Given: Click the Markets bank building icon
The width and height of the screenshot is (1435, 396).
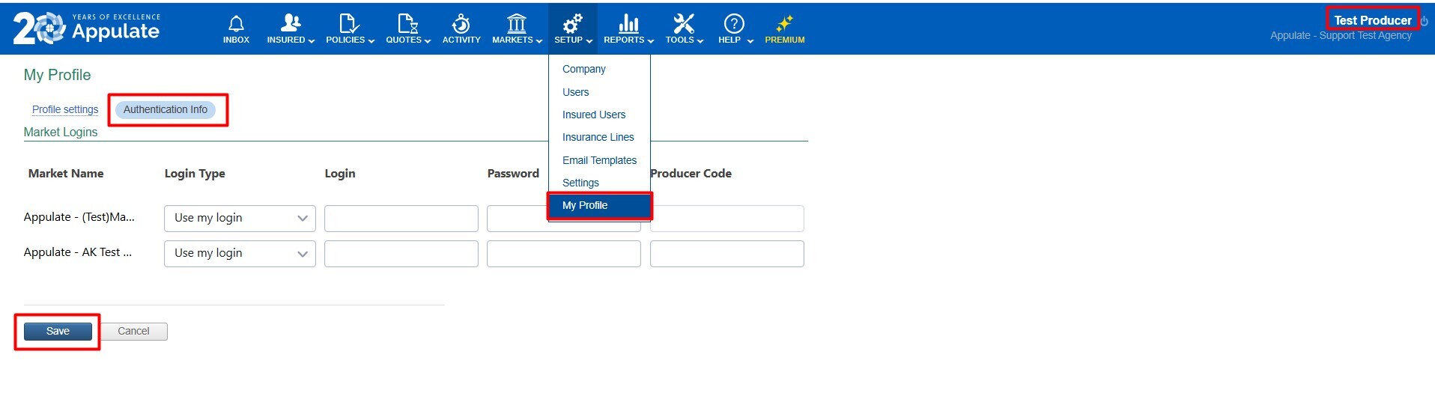Looking at the screenshot, I should [x=516, y=24].
